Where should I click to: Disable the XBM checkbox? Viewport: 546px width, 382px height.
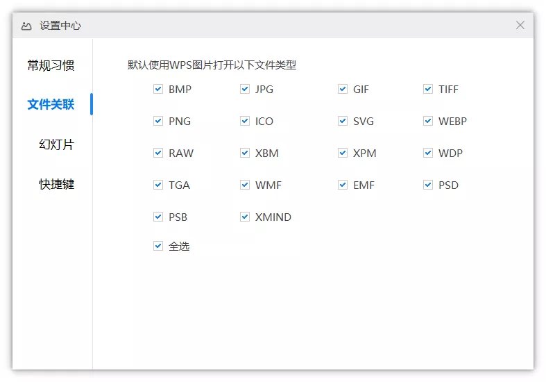pyautogui.click(x=245, y=153)
